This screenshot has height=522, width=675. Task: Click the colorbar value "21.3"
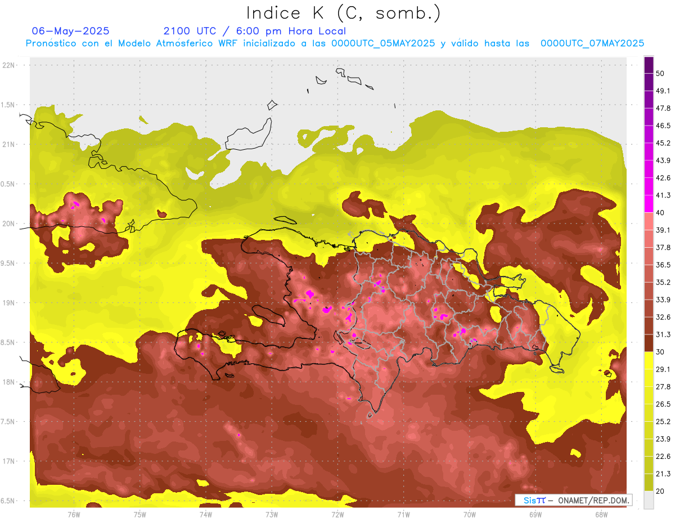pyautogui.click(x=663, y=474)
